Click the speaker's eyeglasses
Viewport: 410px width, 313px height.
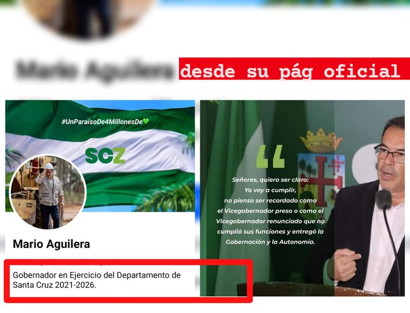[390, 153]
